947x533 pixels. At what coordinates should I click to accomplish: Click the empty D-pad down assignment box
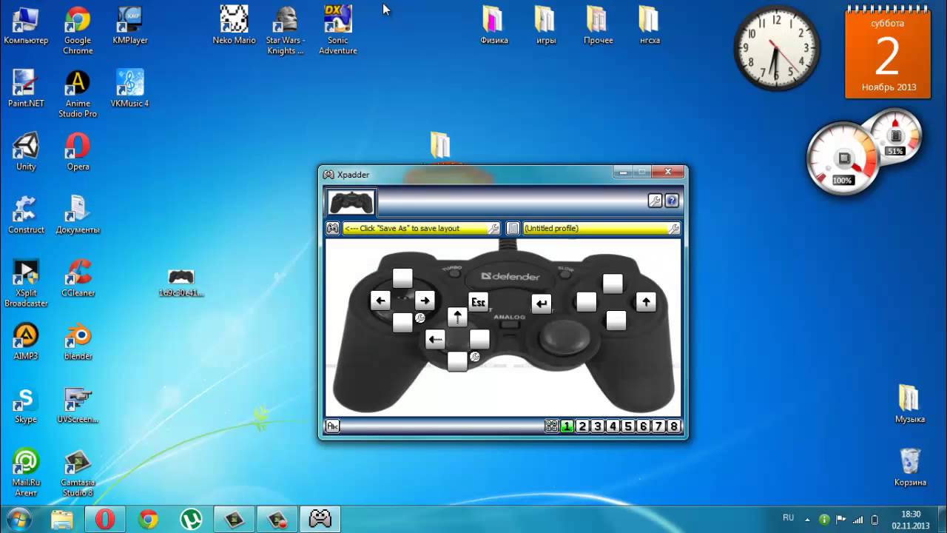(x=402, y=323)
